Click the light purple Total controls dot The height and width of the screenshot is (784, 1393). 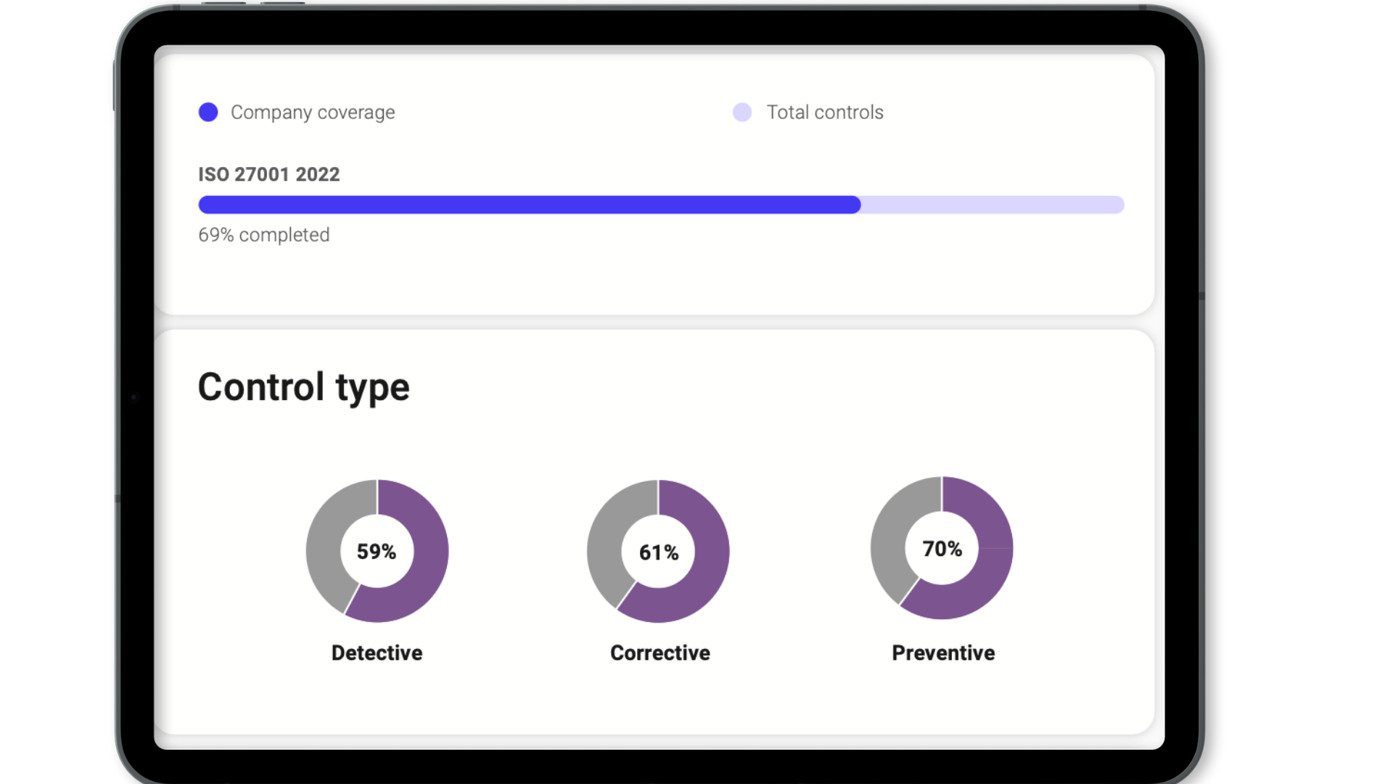pyautogui.click(x=741, y=112)
